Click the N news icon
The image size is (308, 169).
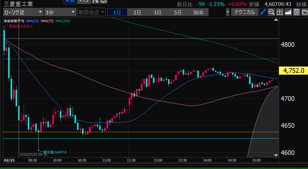coord(95,1)
